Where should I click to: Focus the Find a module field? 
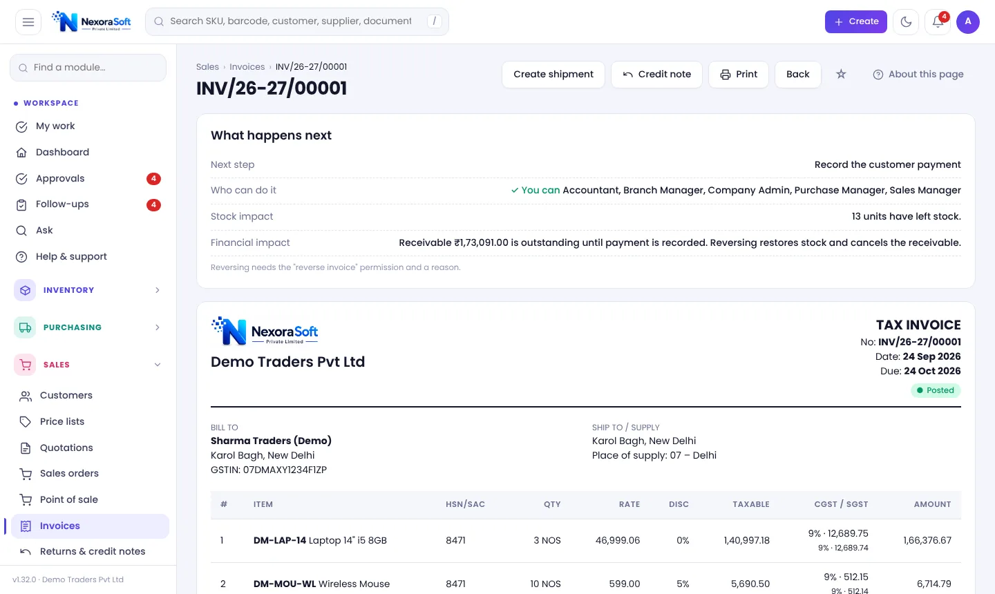[x=88, y=68]
